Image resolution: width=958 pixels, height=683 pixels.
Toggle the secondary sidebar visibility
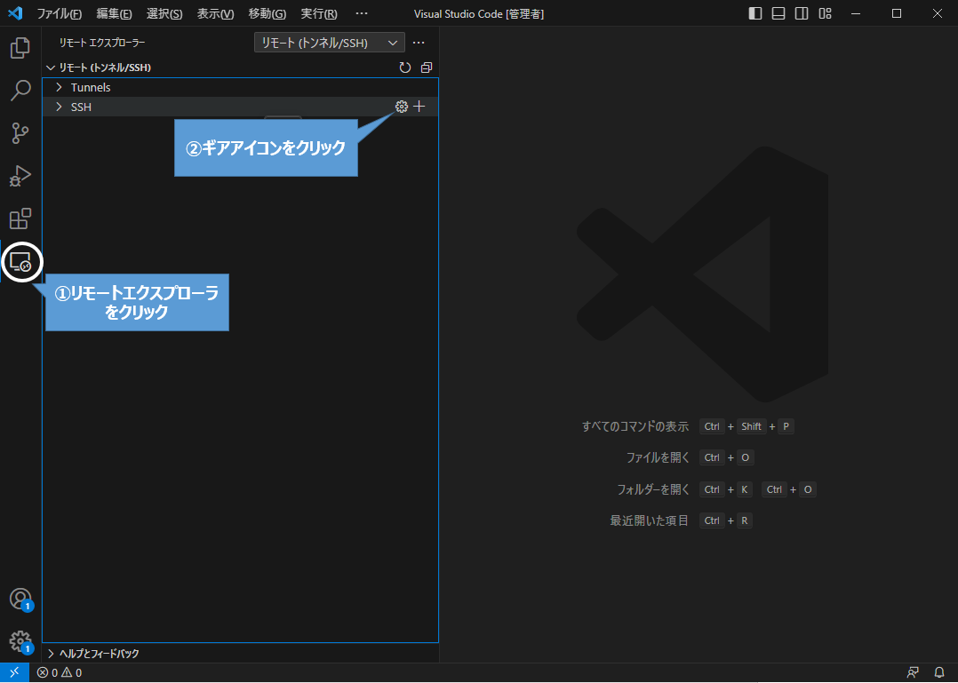coord(802,13)
